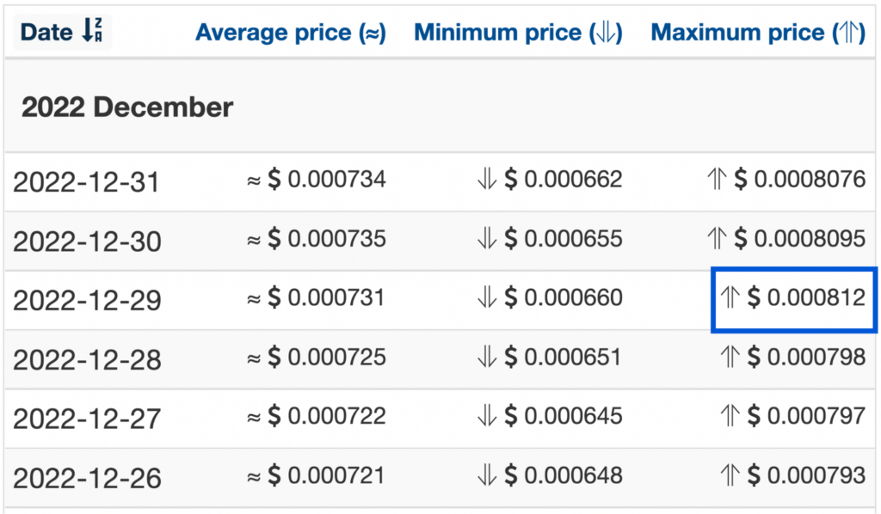881x514 pixels.
Task: Click the up-arrow icon beside $ 0.000812
Action: [730, 297]
